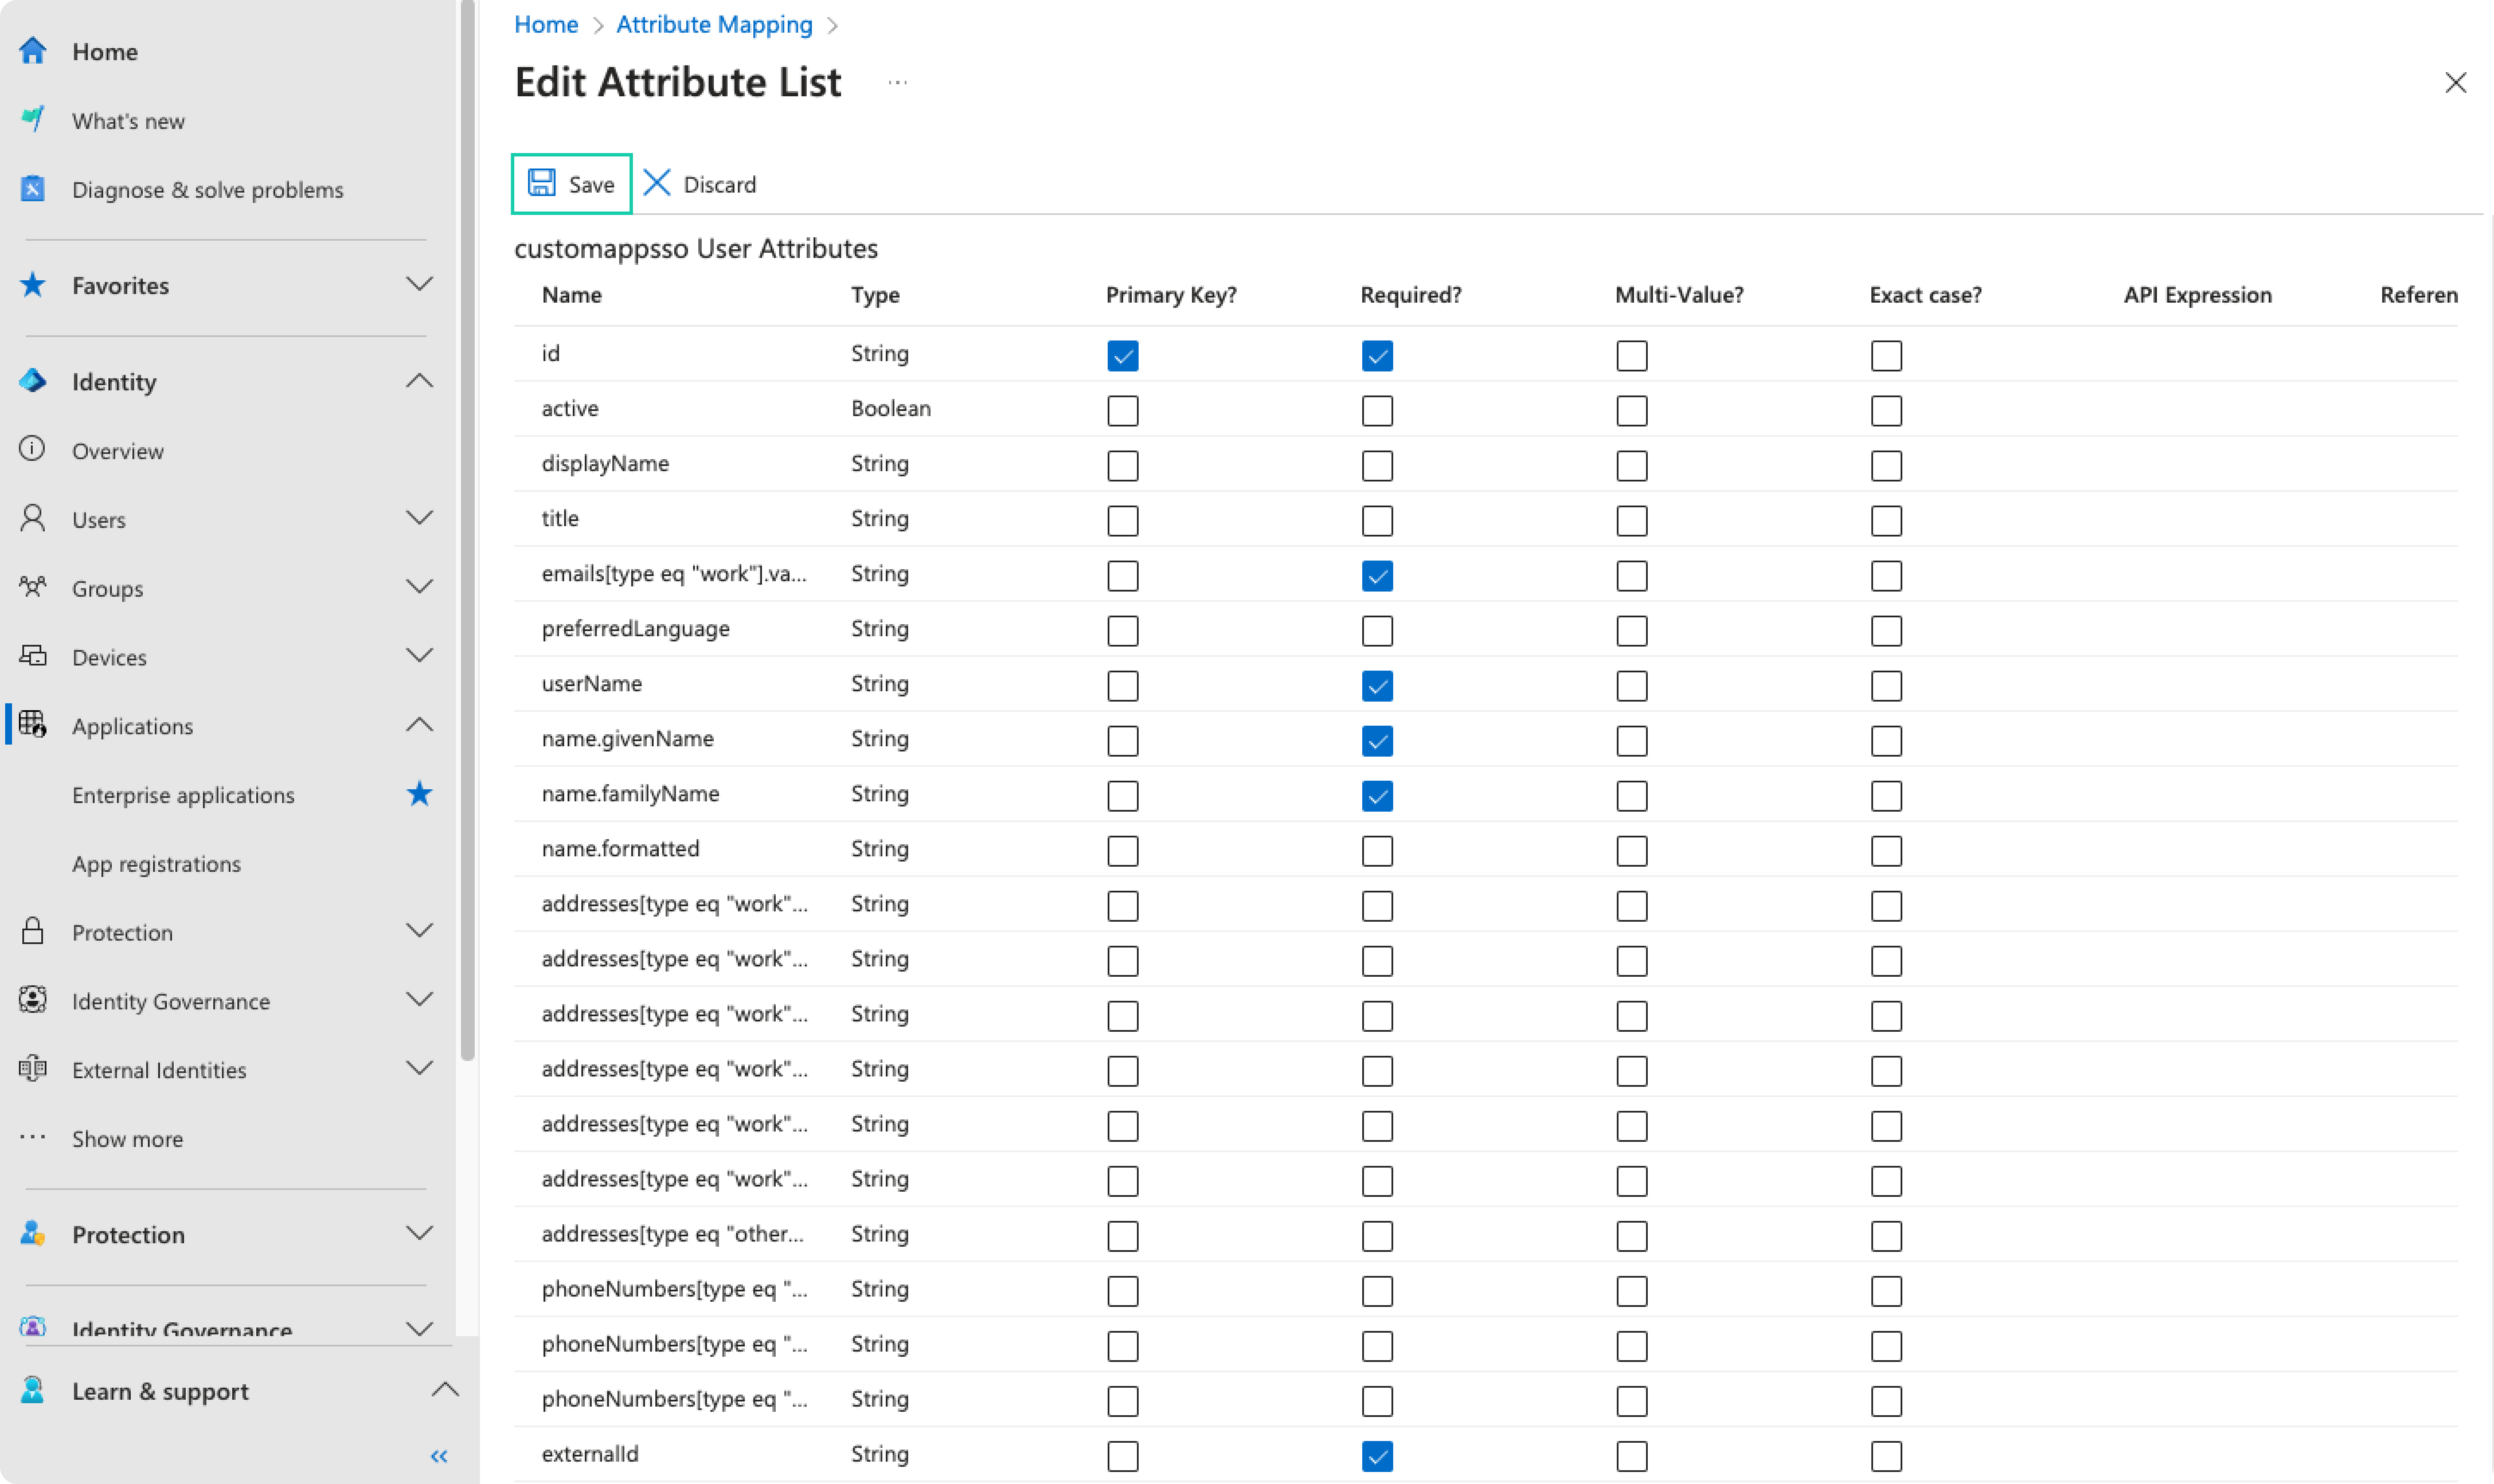
Task: Check Exact case for name.formatted attribute
Action: [x=1886, y=851]
